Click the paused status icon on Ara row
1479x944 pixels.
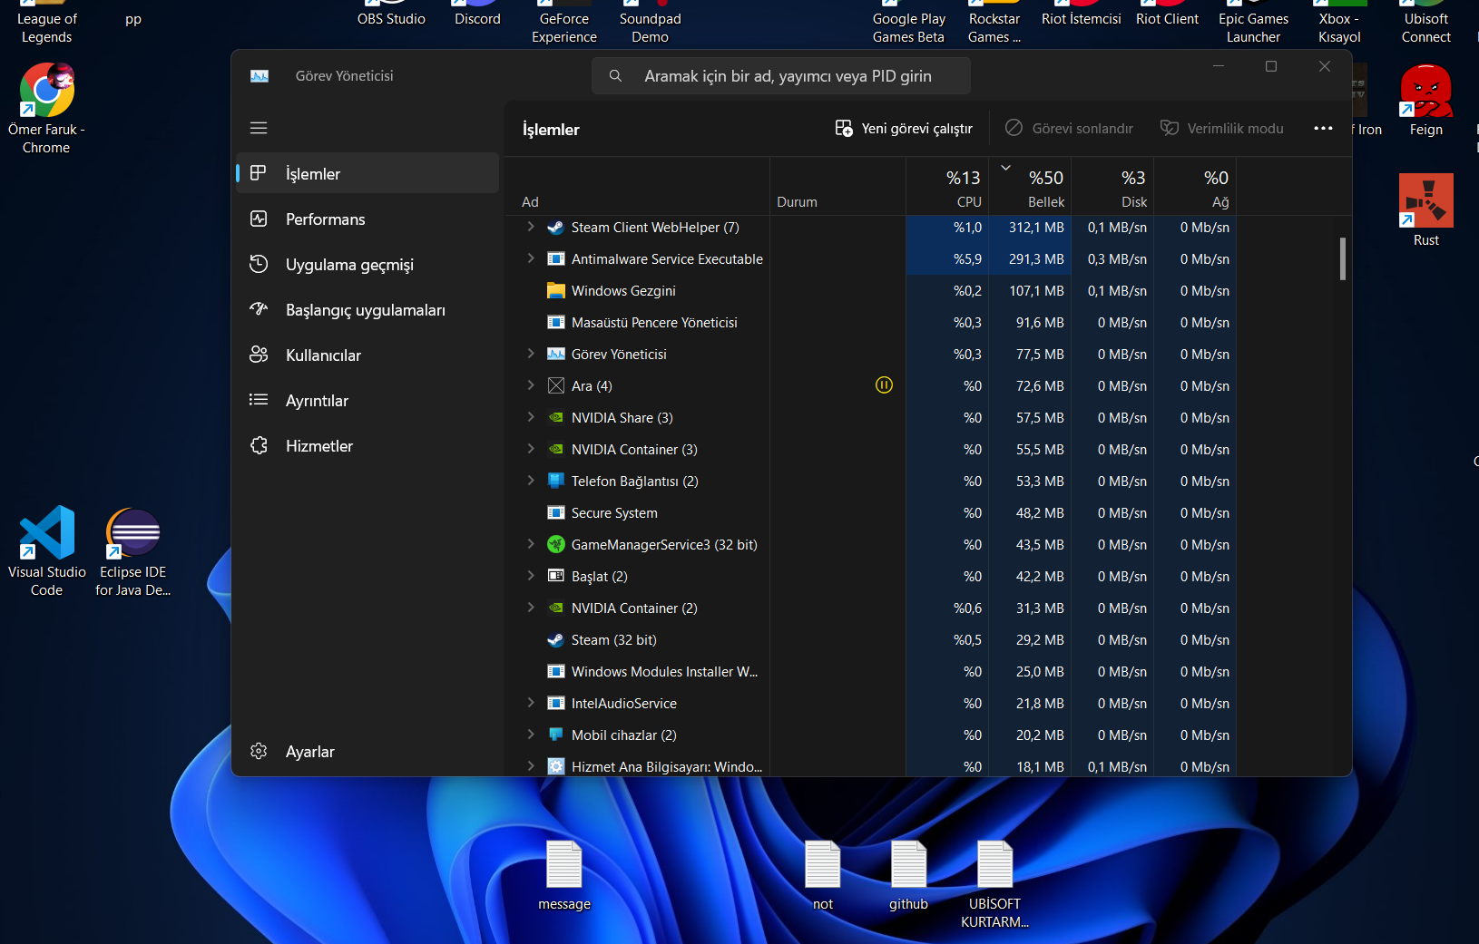tap(884, 385)
